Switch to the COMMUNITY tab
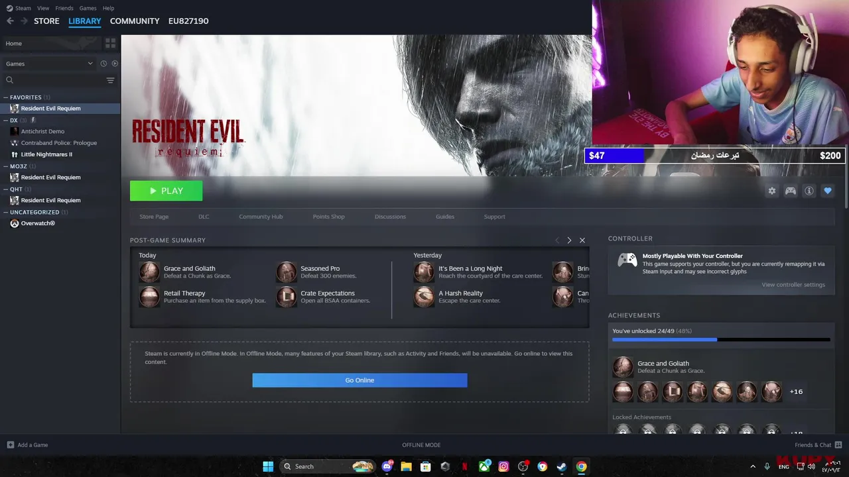This screenshot has height=477, width=849. click(135, 21)
